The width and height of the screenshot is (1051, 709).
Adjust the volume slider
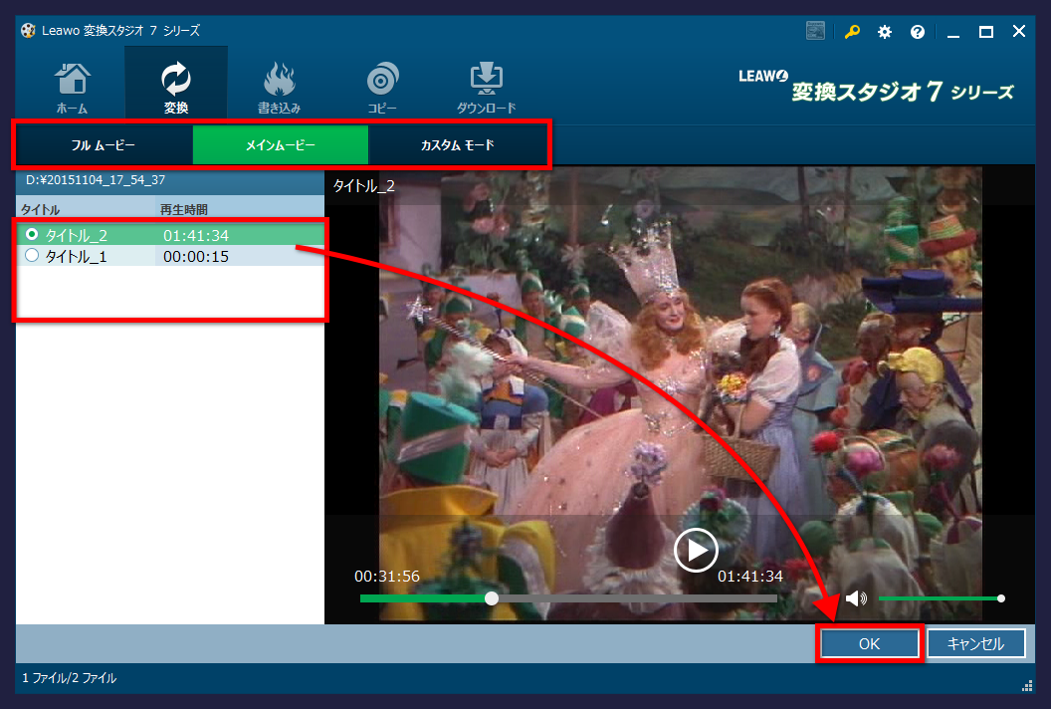(940, 598)
